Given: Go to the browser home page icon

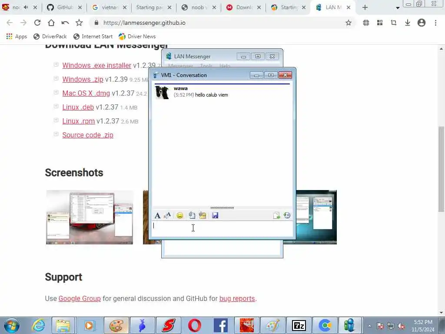Looking at the screenshot, I should (51, 23).
